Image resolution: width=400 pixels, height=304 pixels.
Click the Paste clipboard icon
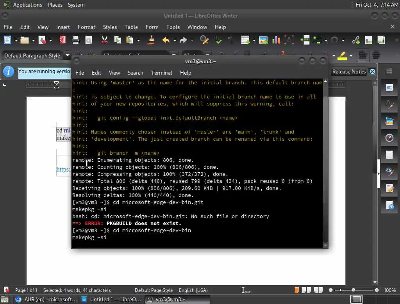coord(130,40)
